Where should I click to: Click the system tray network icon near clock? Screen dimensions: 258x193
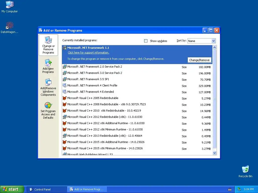(x=239, y=189)
